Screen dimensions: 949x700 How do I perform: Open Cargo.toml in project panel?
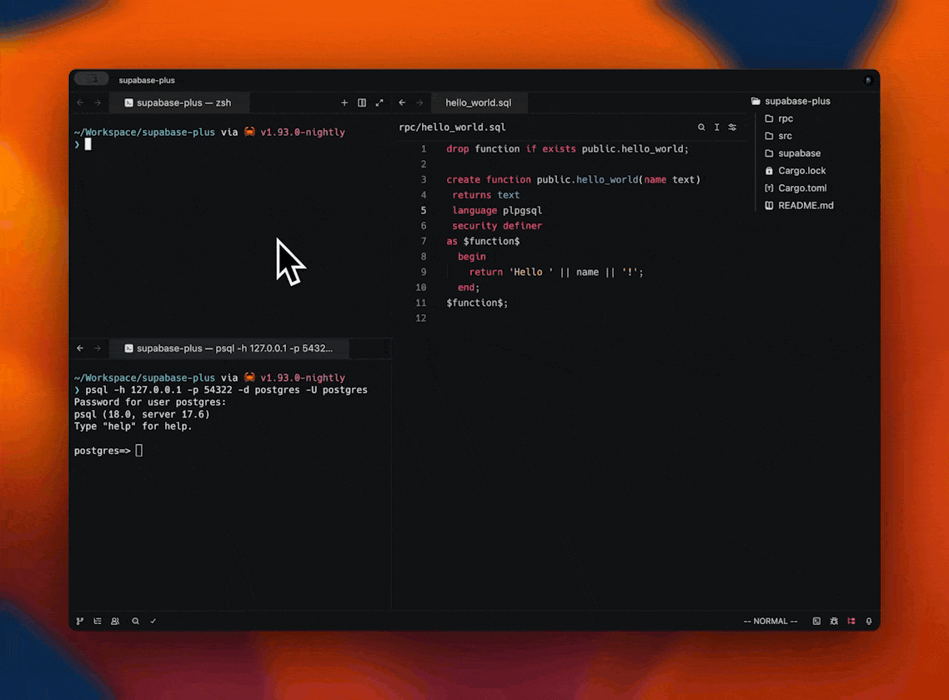[801, 188]
